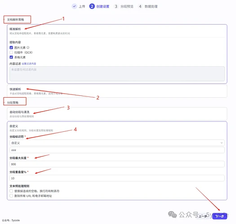This screenshot has height=224, width=236.
Task: Select the 自动分段与清洗 option
Action: [117, 114]
